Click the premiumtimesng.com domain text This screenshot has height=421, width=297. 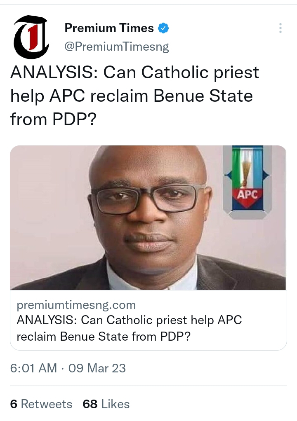click(x=76, y=305)
